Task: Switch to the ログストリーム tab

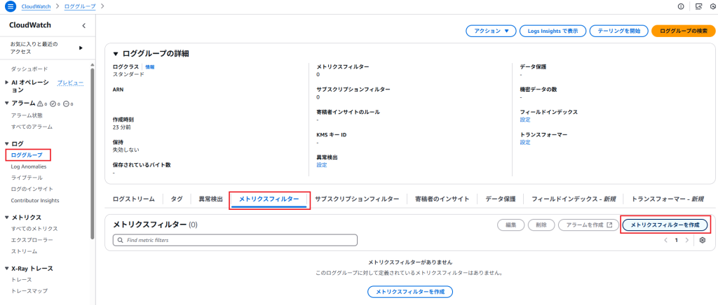Action: pyautogui.click(x=134, y=199)
